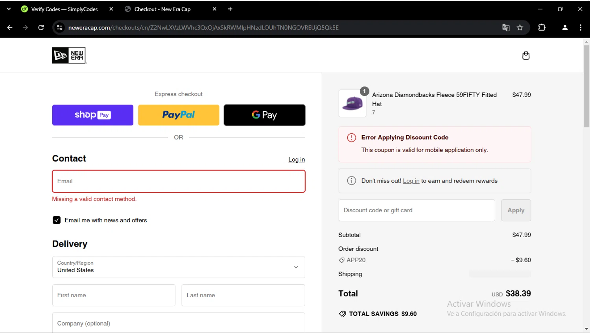Click the Arizona Diamondbacks hat thumbnail
590x333 pixels.
click(x=352, y=103)
